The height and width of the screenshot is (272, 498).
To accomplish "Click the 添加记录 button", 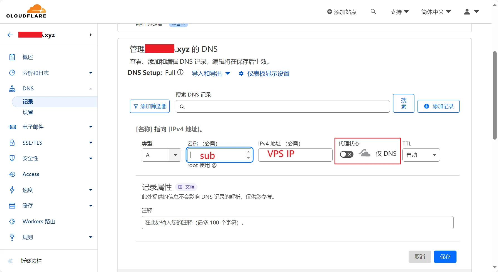I will point(438,106).
